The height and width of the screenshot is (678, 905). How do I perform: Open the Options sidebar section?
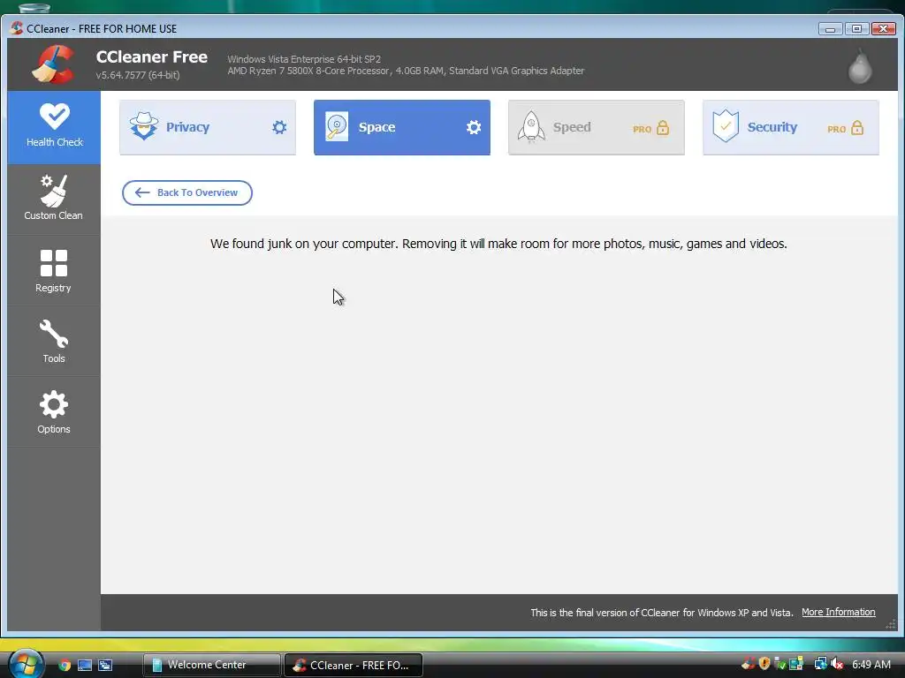tap(54, 411)
